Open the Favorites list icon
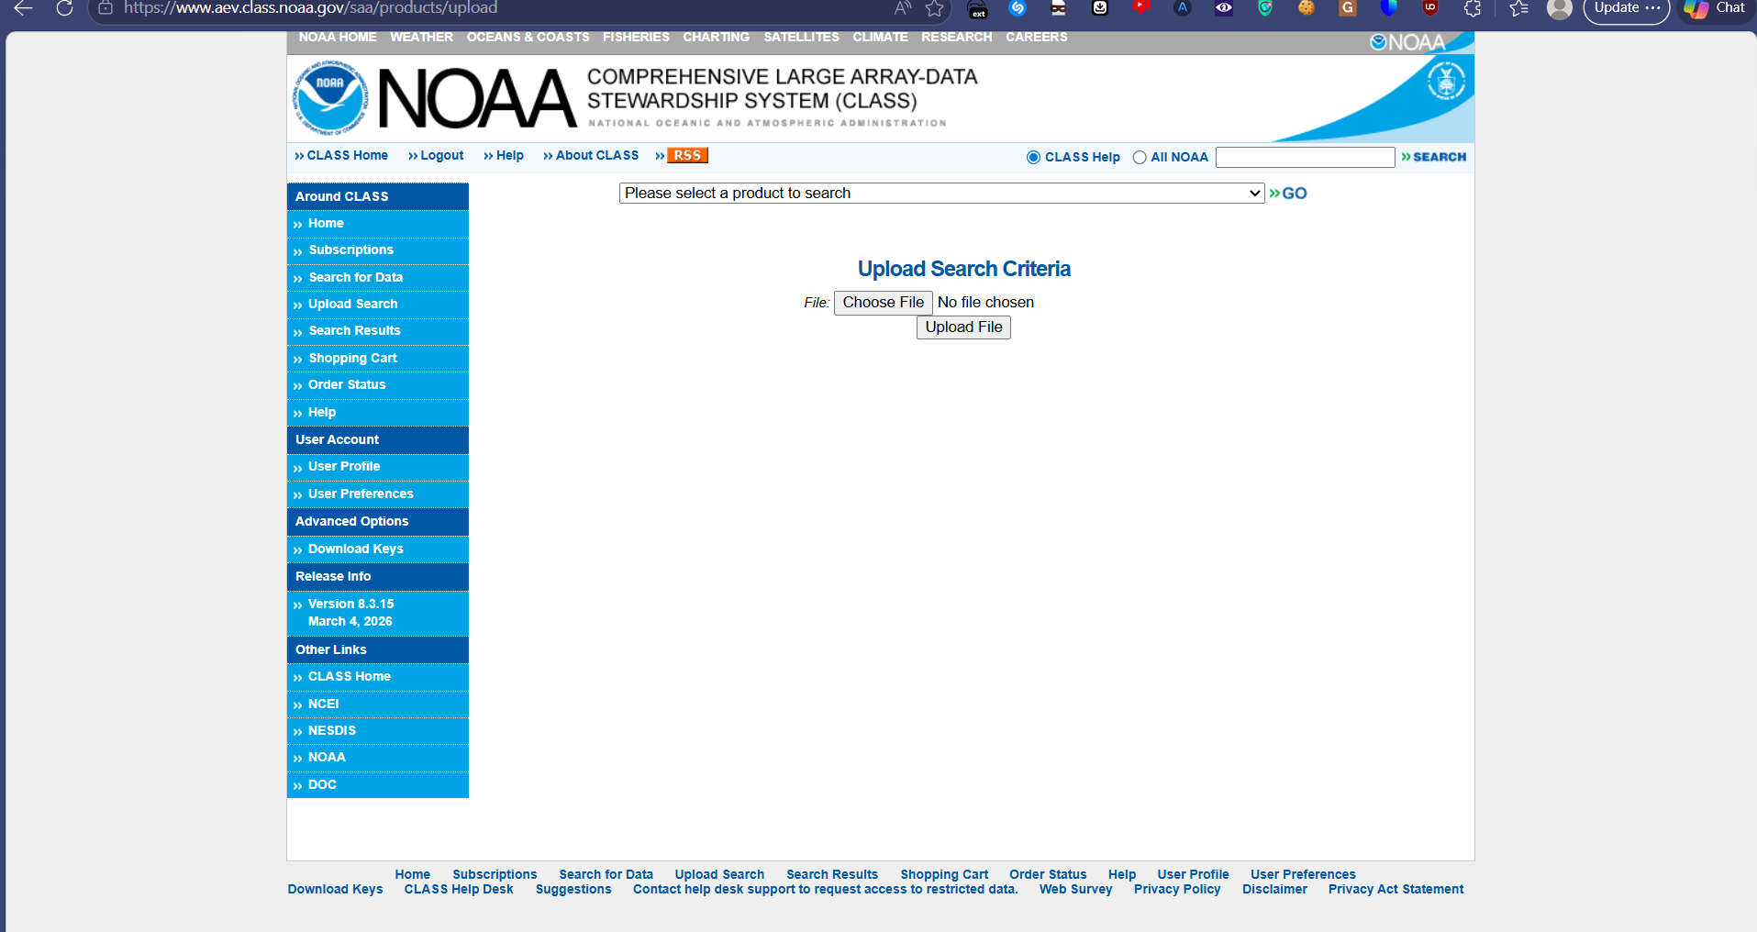 click(x=1519, y=8)
